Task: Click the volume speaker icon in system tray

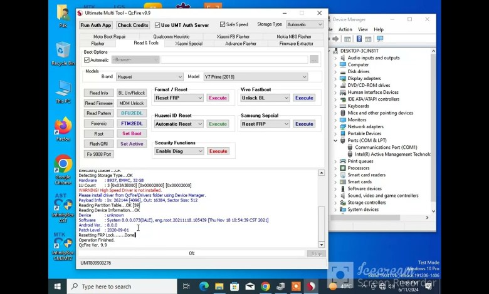Action: 392,286
